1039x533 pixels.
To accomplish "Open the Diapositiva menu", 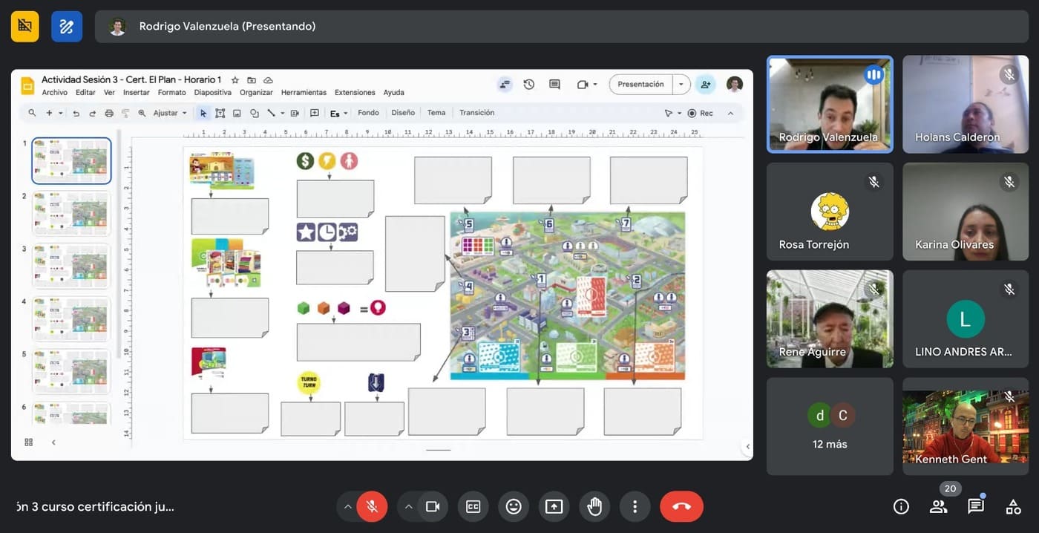I will tap(213, 93).
